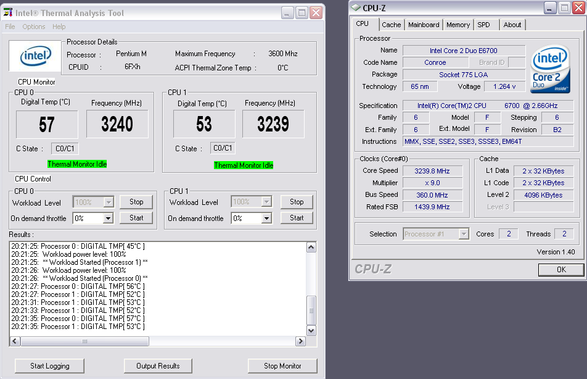Image resolution: width=587 pixels, height=379 pixels.
Task: Click the CPU 0 digital temperature value 57
Action: point(47,125)
